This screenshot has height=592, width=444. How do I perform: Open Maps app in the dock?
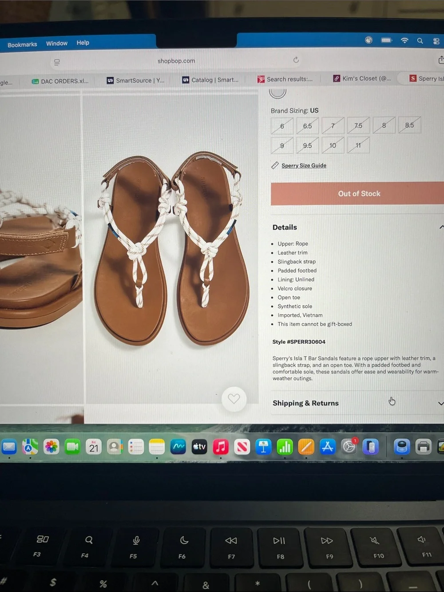(30, 447)
